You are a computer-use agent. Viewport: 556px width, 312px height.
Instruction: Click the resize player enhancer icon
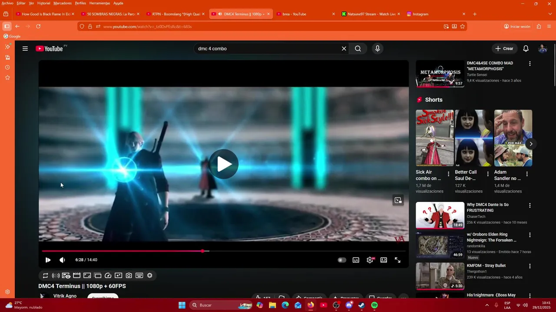pos(87,276)
